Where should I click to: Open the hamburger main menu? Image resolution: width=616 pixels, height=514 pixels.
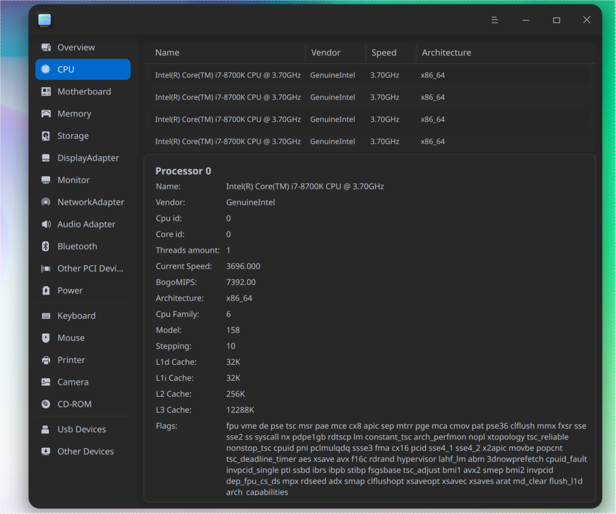pyautogui.click(x=494, y=20)
